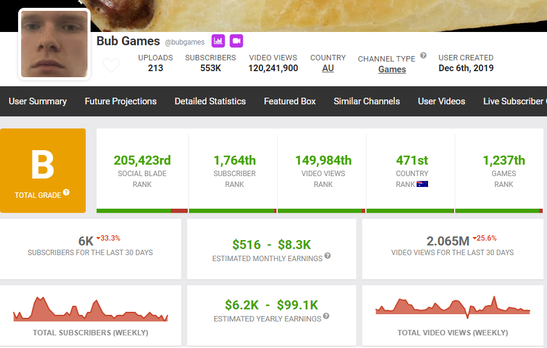
Task: Open the Future Projections tab
Action: tap(121, 101)
